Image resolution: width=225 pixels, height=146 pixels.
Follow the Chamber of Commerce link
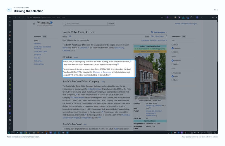(x=102, y=72)
